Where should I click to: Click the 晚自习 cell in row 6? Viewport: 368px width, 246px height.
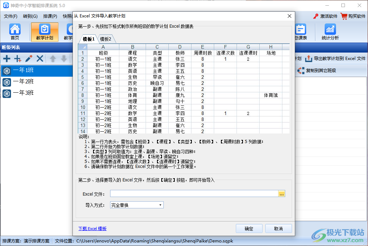[157, 83]
